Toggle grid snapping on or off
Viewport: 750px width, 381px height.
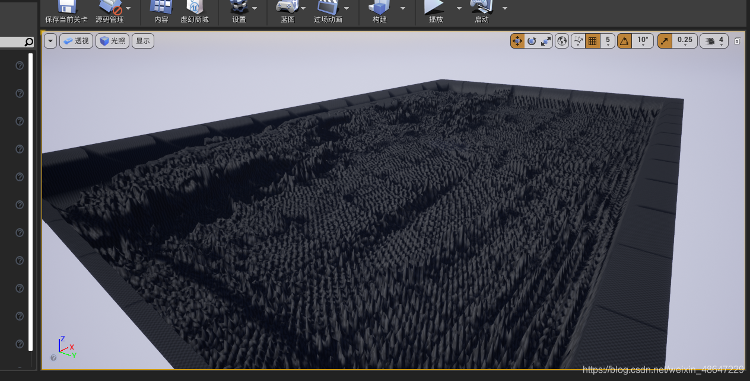point(592,41)
